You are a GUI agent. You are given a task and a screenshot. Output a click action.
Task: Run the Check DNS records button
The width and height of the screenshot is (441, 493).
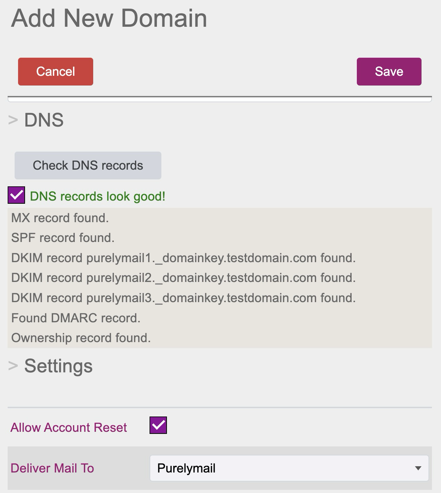(x=88, y=165)
